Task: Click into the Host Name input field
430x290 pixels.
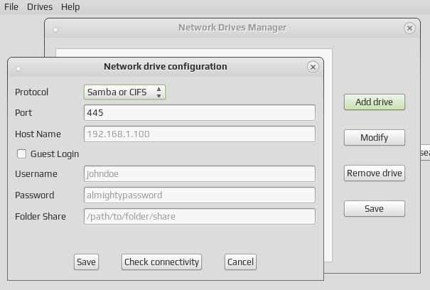Action: coord(200,134)
